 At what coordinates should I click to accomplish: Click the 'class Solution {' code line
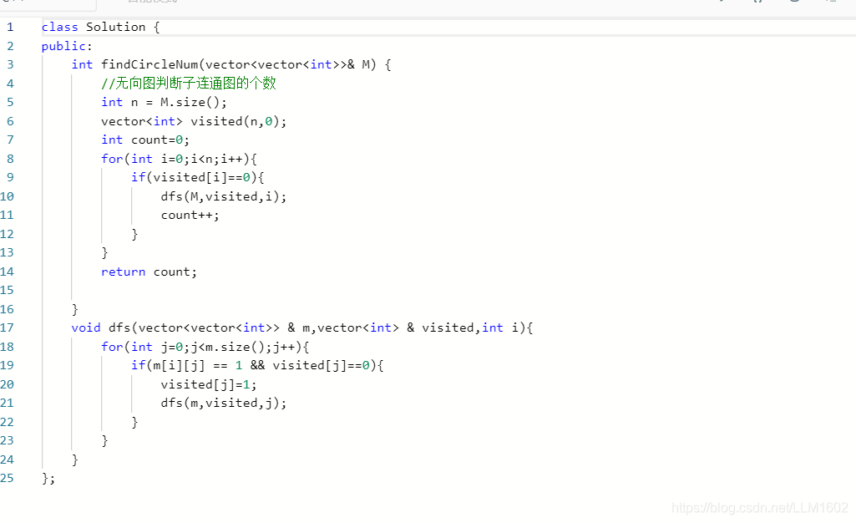click(100, 28)
